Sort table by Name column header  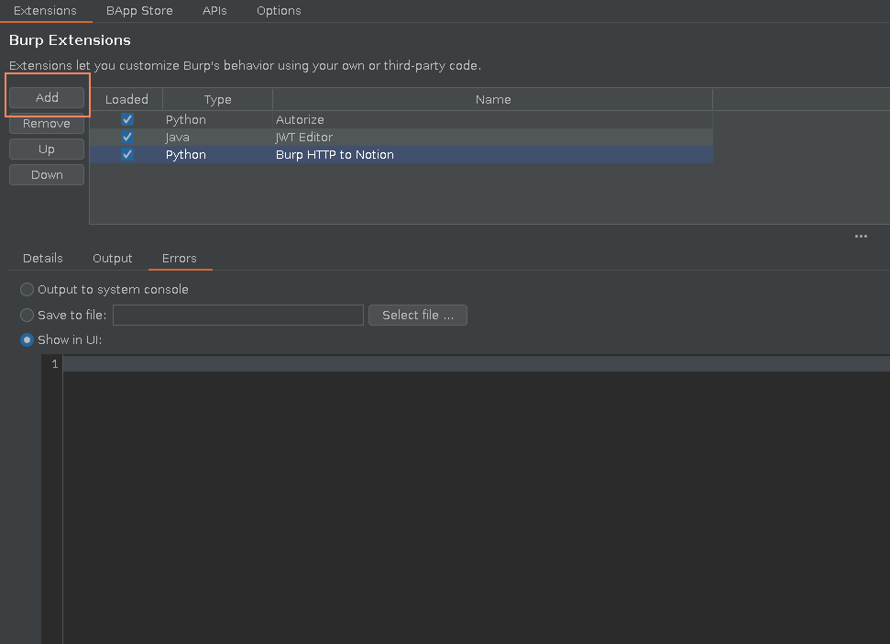pyautogui.click(x=492, y=99)
